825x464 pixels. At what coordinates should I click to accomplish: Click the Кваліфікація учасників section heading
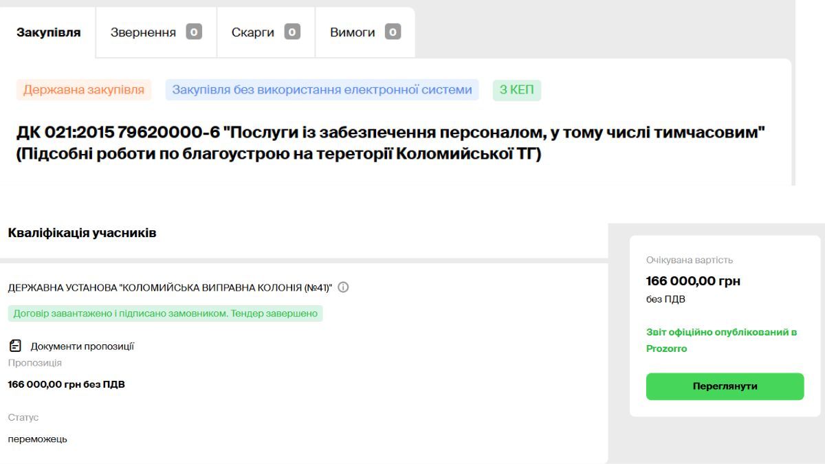[x=82, y=233]
